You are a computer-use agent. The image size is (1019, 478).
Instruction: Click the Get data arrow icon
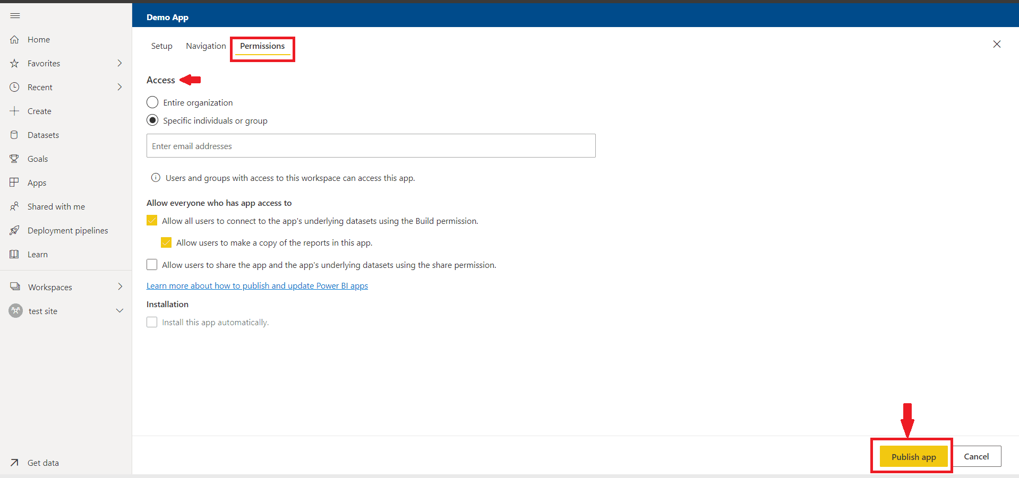tap(15, 463)
